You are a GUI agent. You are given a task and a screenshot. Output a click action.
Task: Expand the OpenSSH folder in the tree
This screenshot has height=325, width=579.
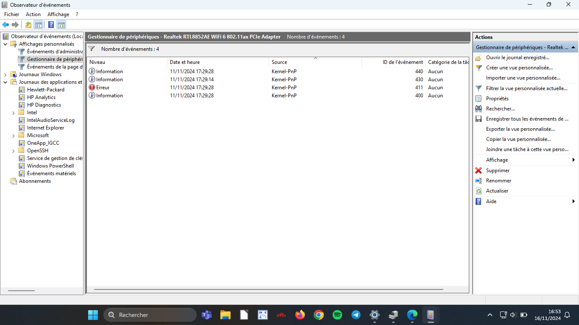tap(13, 151)
